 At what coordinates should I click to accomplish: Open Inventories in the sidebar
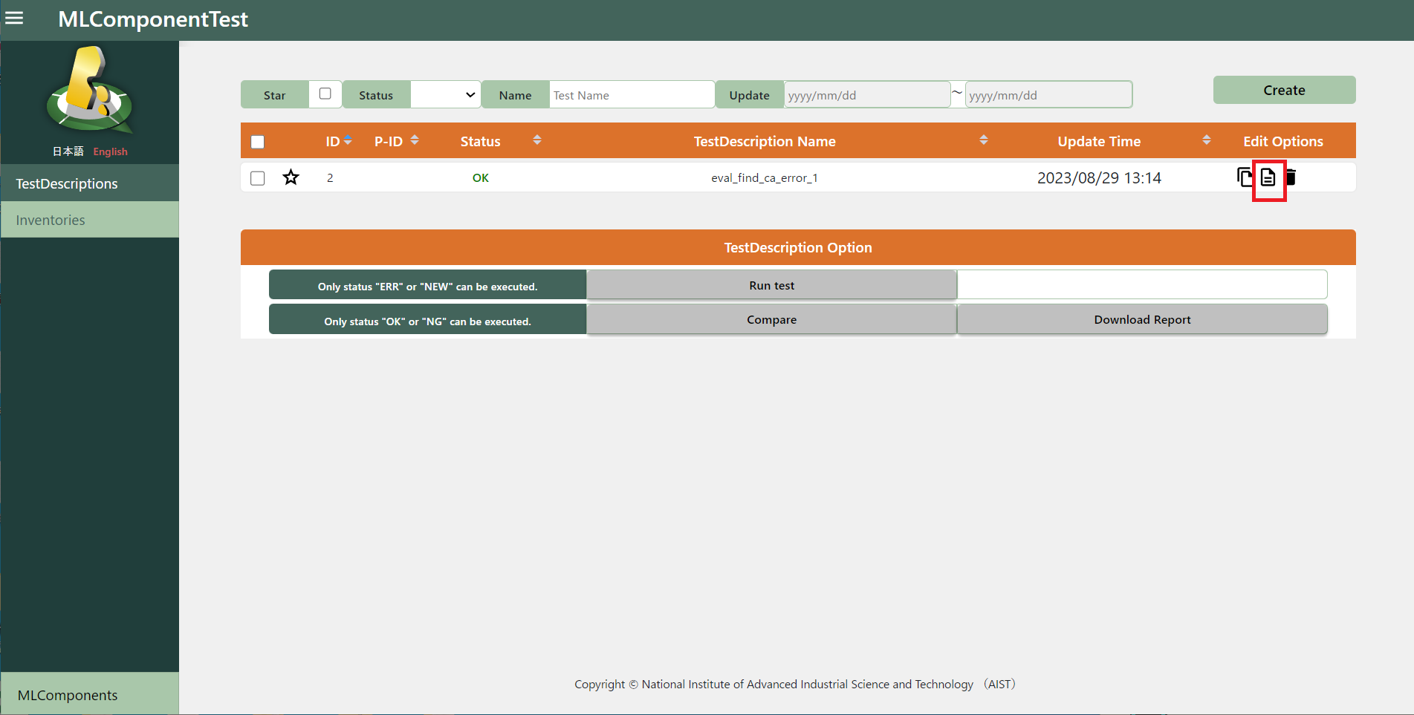[51, 220]
